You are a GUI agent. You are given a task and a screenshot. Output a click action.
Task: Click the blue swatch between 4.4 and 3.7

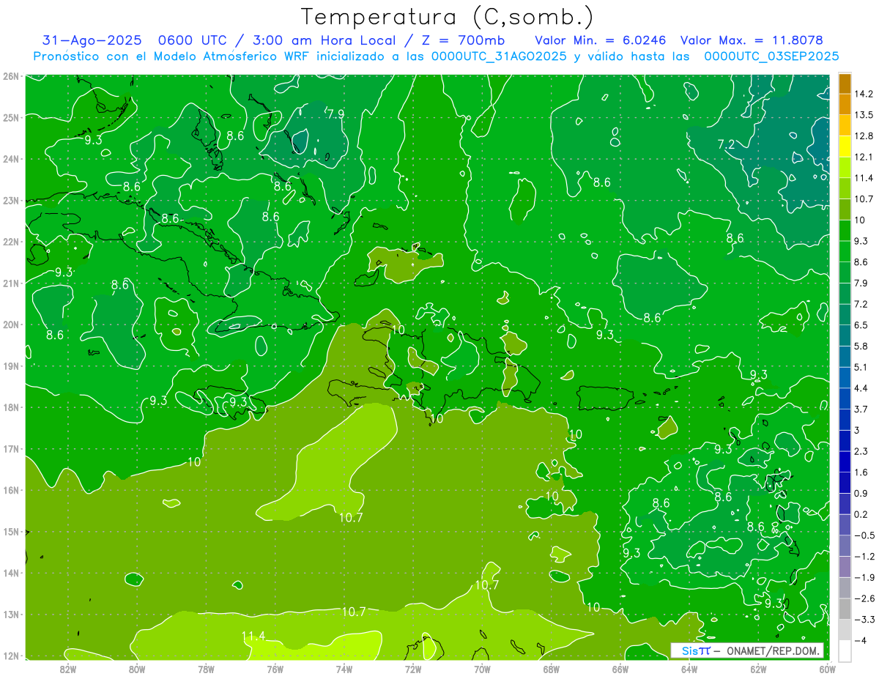pos(845,398)
